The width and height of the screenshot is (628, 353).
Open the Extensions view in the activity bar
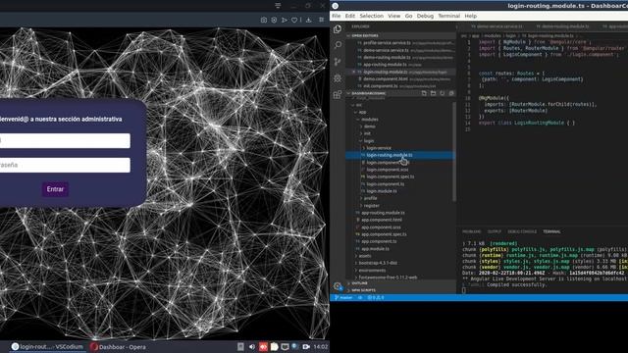[x=338, y=94]
